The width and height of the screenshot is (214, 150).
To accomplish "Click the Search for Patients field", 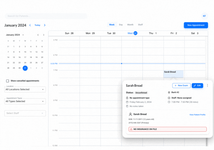I will 46,16.
